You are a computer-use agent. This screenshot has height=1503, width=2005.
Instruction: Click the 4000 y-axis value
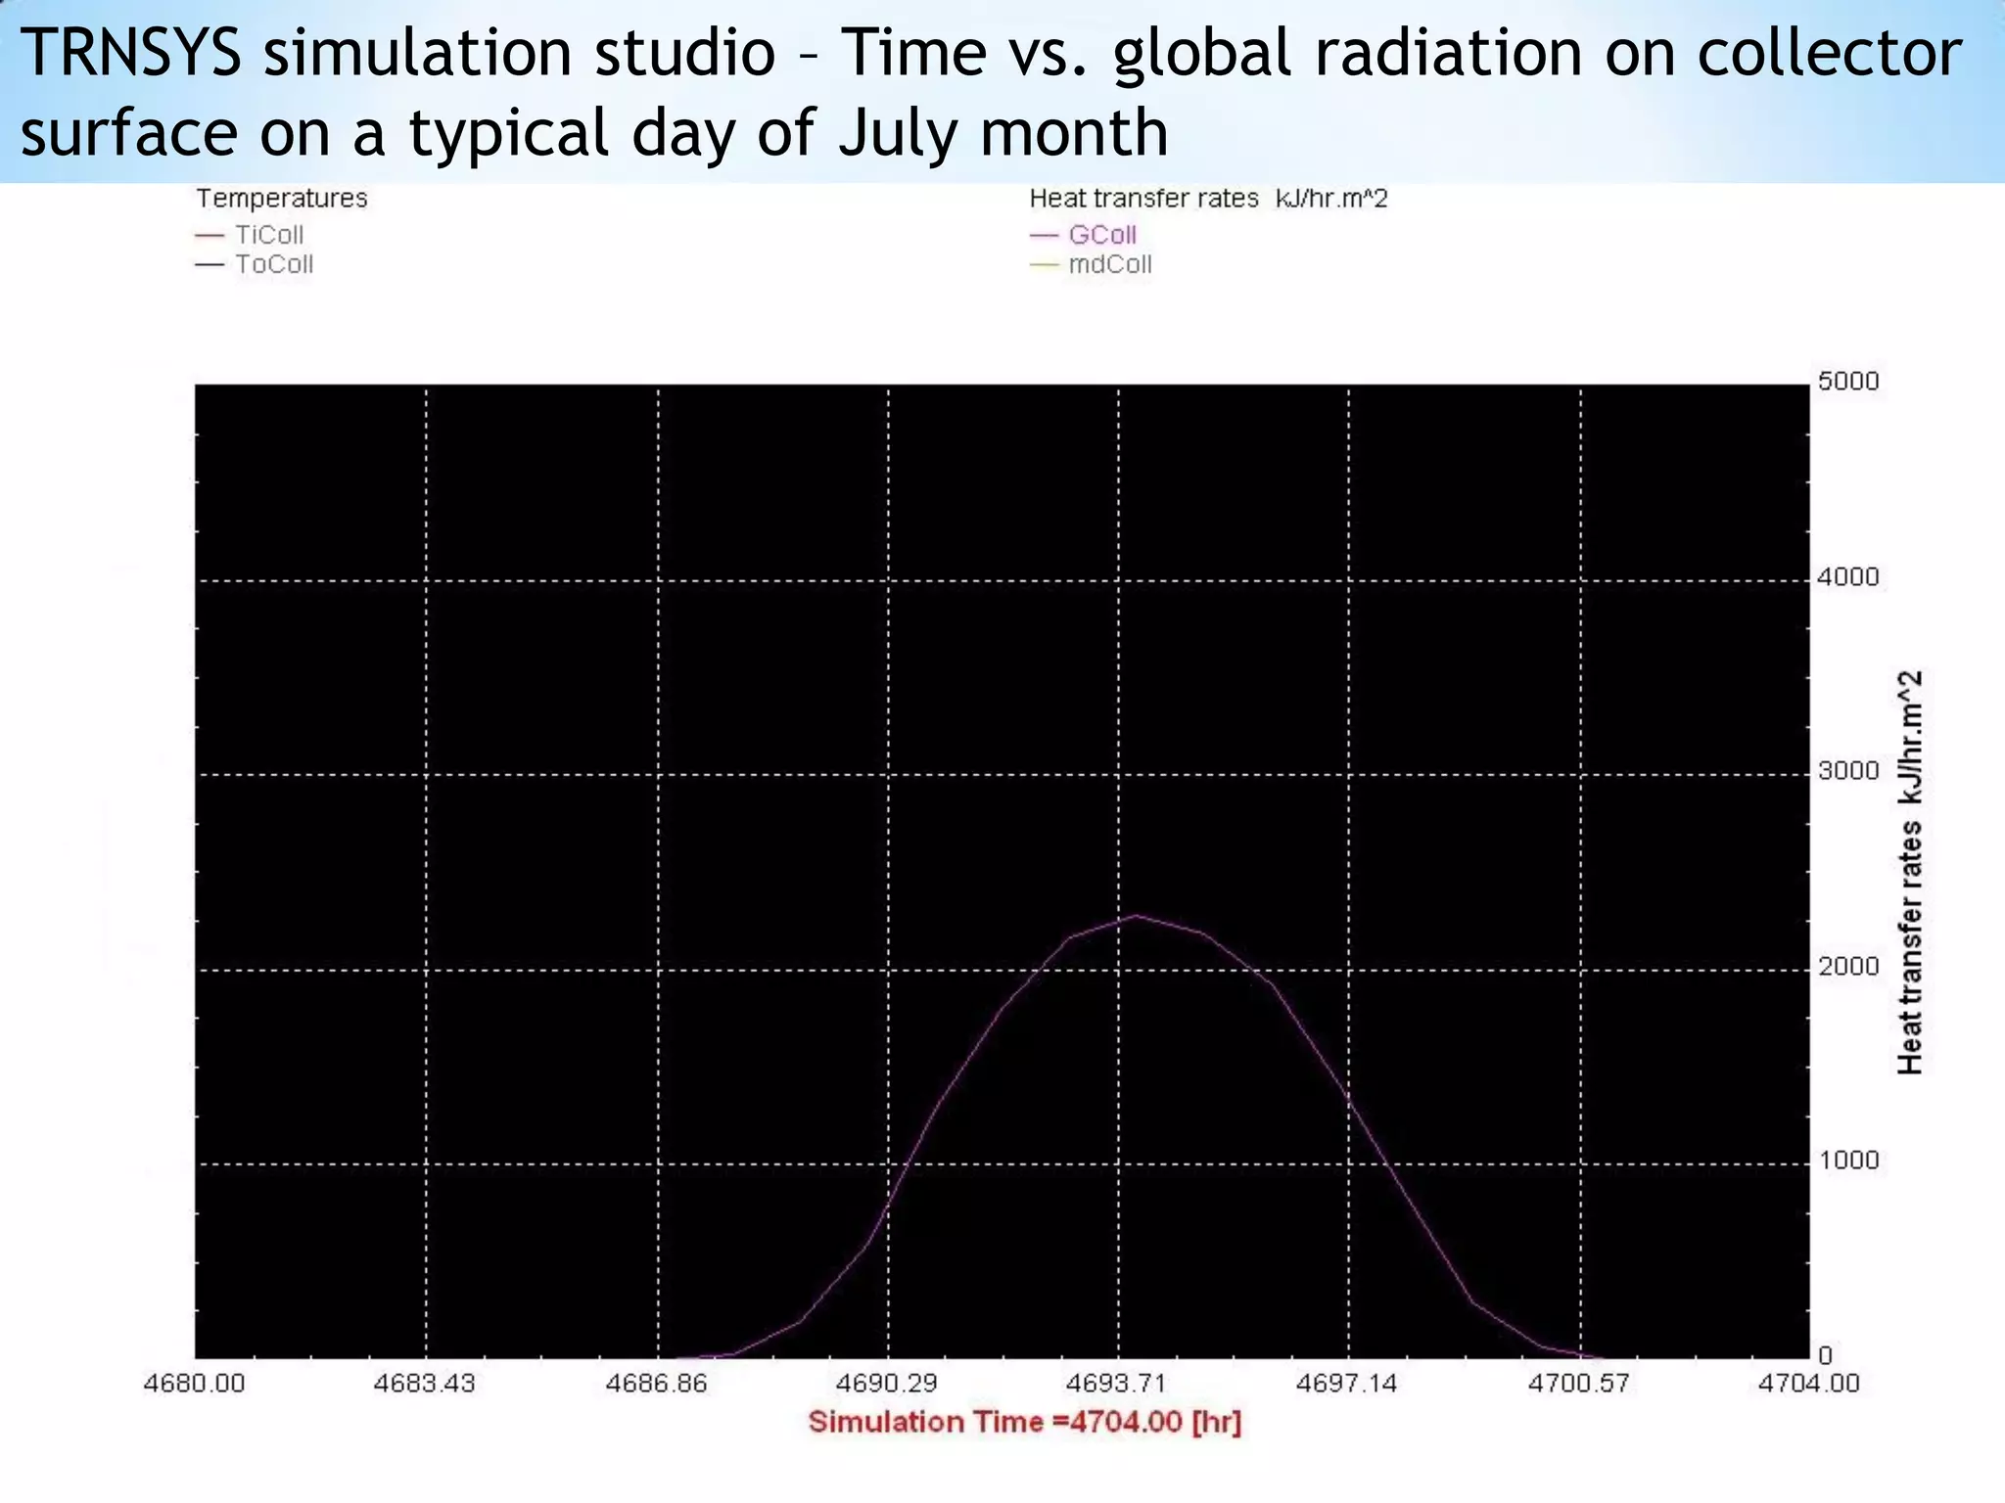[1848, 577]
